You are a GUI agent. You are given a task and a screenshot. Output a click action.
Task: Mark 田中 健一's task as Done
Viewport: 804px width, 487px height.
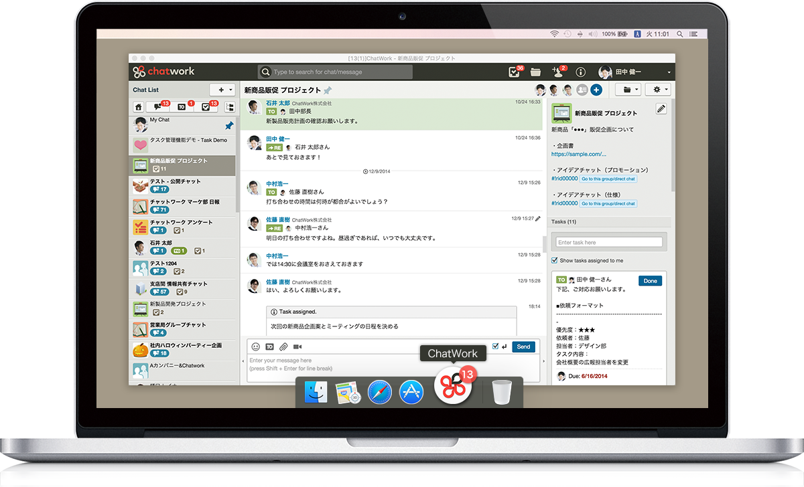coord(649,280)
